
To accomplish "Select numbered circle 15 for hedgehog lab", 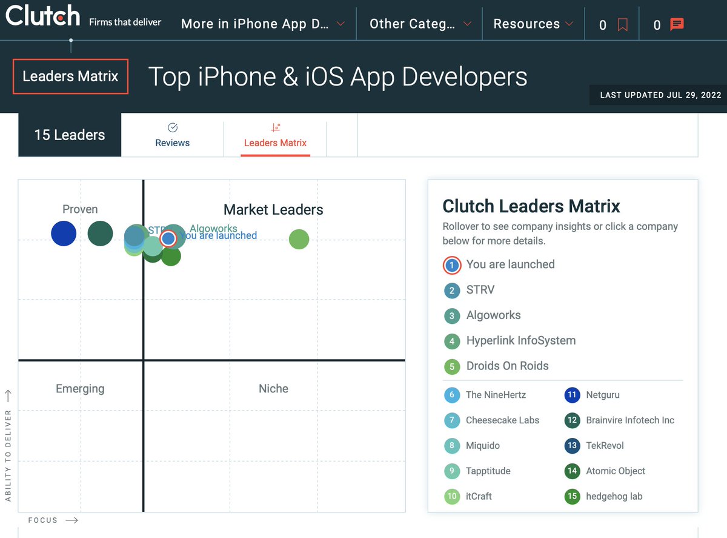I will click(x=572, y=497).
